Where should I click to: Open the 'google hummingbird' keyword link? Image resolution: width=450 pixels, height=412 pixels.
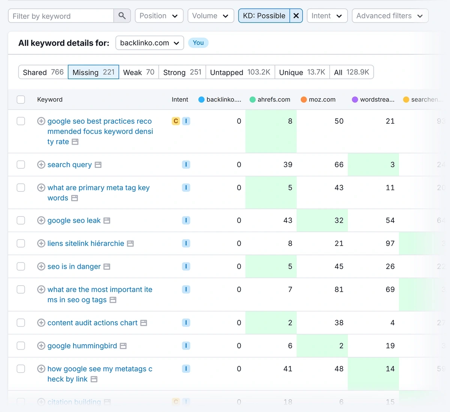[x=82, y=346]
